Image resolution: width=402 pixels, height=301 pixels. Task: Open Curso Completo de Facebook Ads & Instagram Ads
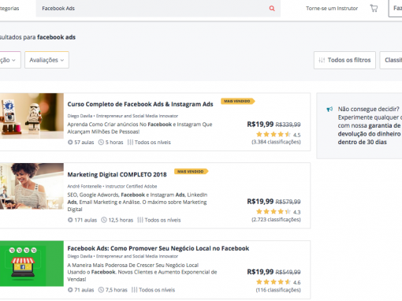pos(140,104)
